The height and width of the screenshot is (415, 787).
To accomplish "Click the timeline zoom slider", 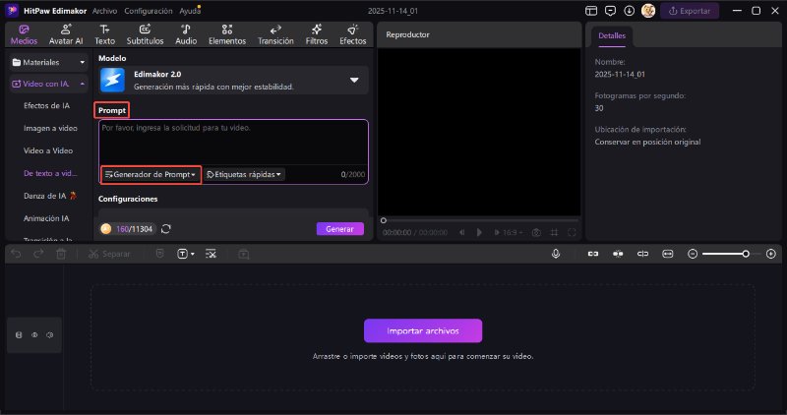I will point(723,254).
